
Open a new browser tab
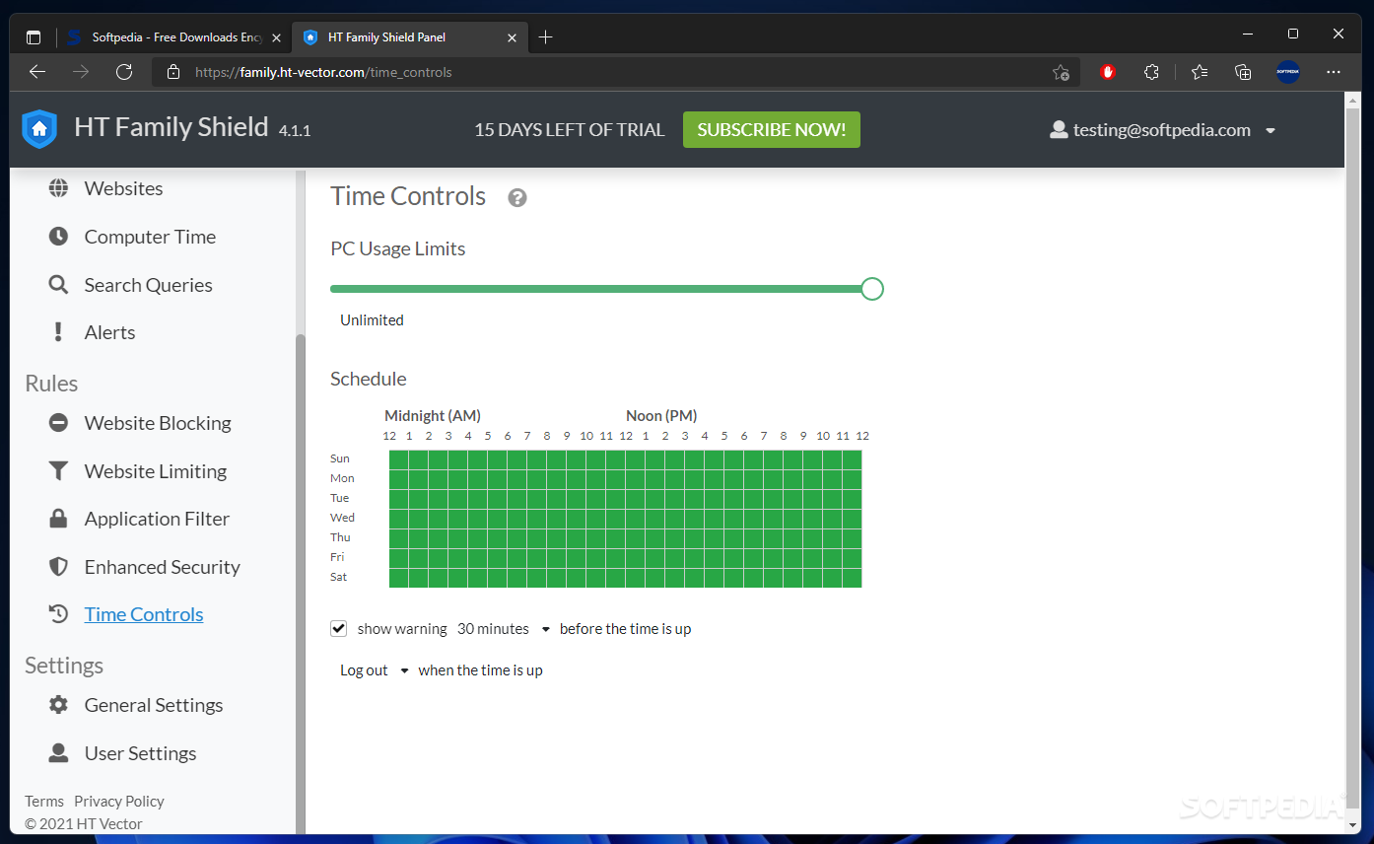[x=546, y=37]
